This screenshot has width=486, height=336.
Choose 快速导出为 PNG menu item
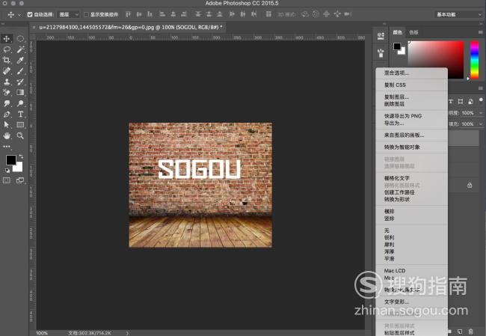click(x=412, y=116)
